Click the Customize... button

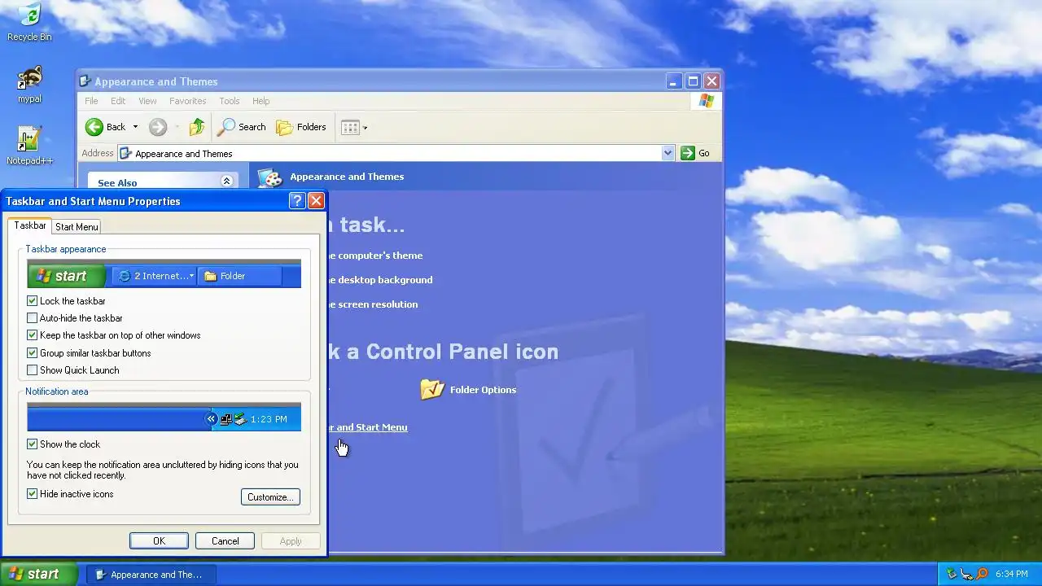[270, 497]
